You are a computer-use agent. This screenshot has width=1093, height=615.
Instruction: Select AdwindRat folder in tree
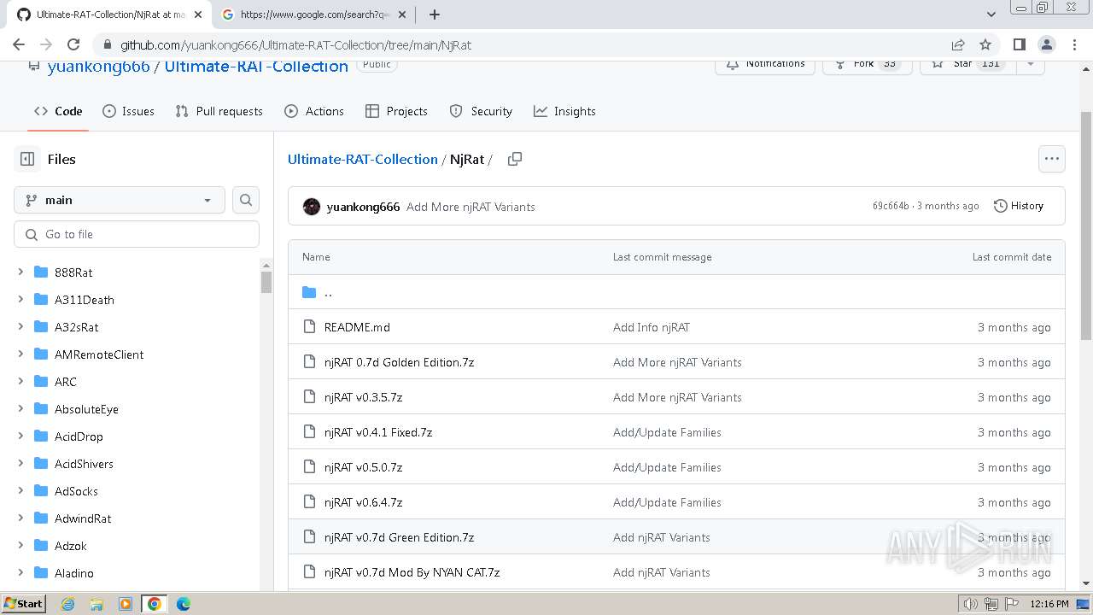83,518
